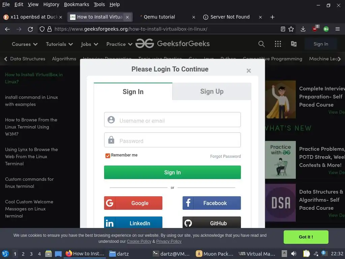
Task: Open the file manager taskbar icon
Action: 49,254
